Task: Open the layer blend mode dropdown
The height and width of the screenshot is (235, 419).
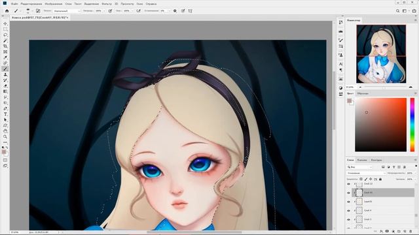Action: coord(366,173)
